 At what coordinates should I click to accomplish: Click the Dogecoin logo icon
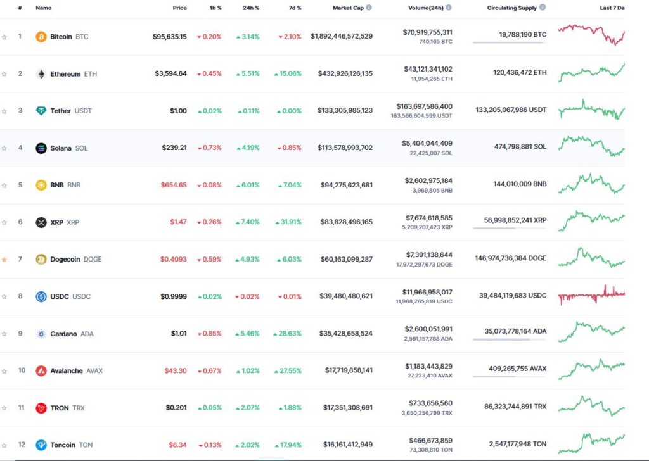click(x=41, y=259)
